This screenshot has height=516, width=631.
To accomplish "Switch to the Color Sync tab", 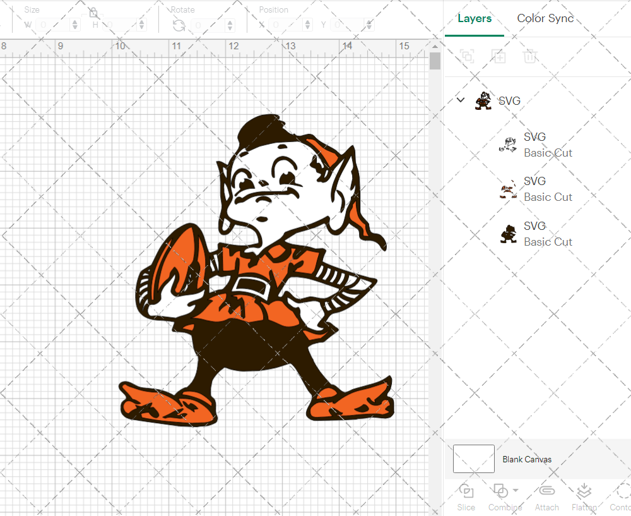I will tap(545, 18).
